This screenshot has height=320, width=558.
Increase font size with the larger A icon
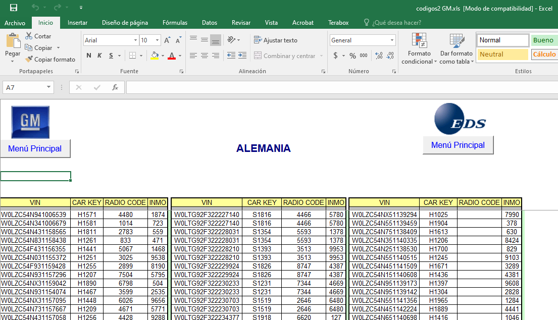pyautogui.click(x=167, y=40)
